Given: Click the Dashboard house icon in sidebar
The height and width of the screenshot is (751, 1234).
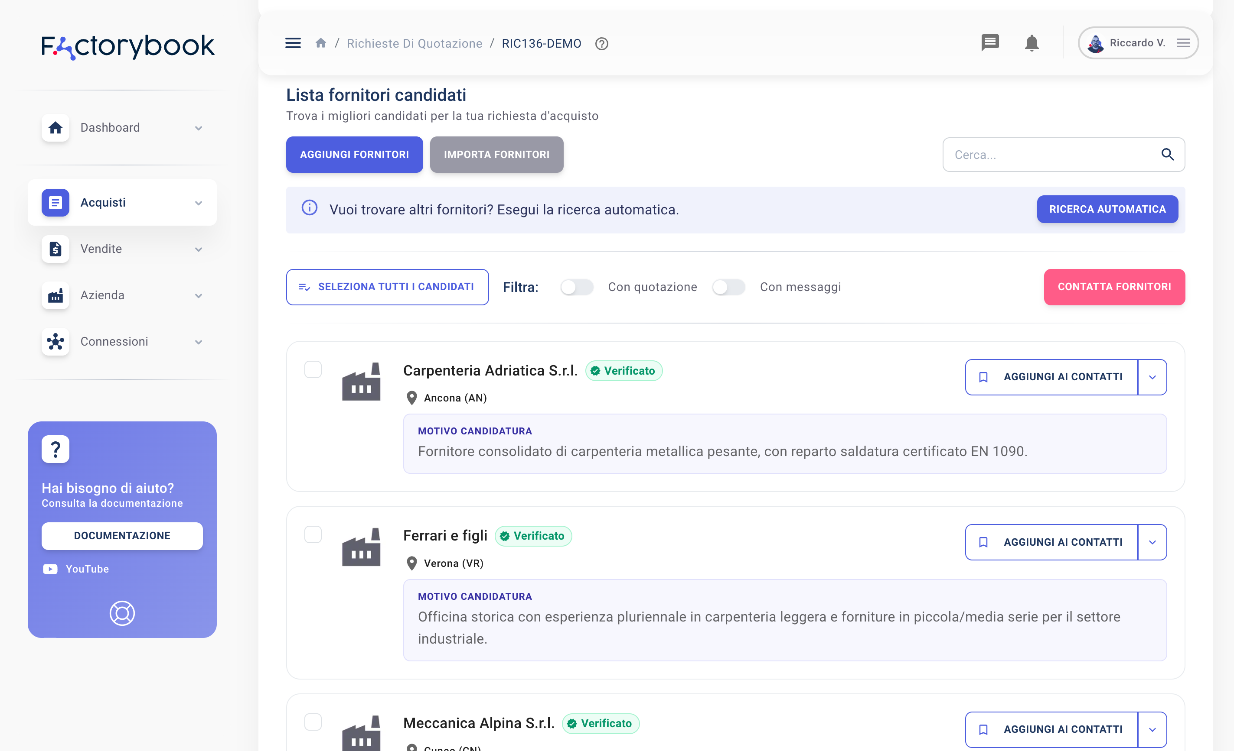Looking at the screenshot, I should (x=55, y=128).
